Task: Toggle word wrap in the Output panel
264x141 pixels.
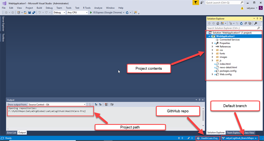Action: point(112,104)
